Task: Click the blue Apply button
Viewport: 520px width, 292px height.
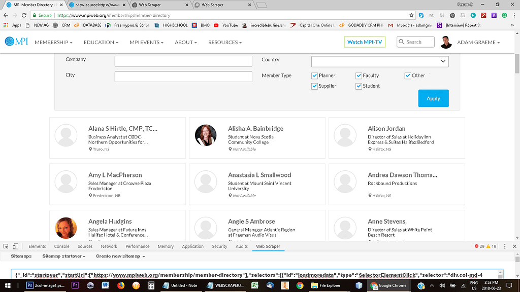Action: 433,98
